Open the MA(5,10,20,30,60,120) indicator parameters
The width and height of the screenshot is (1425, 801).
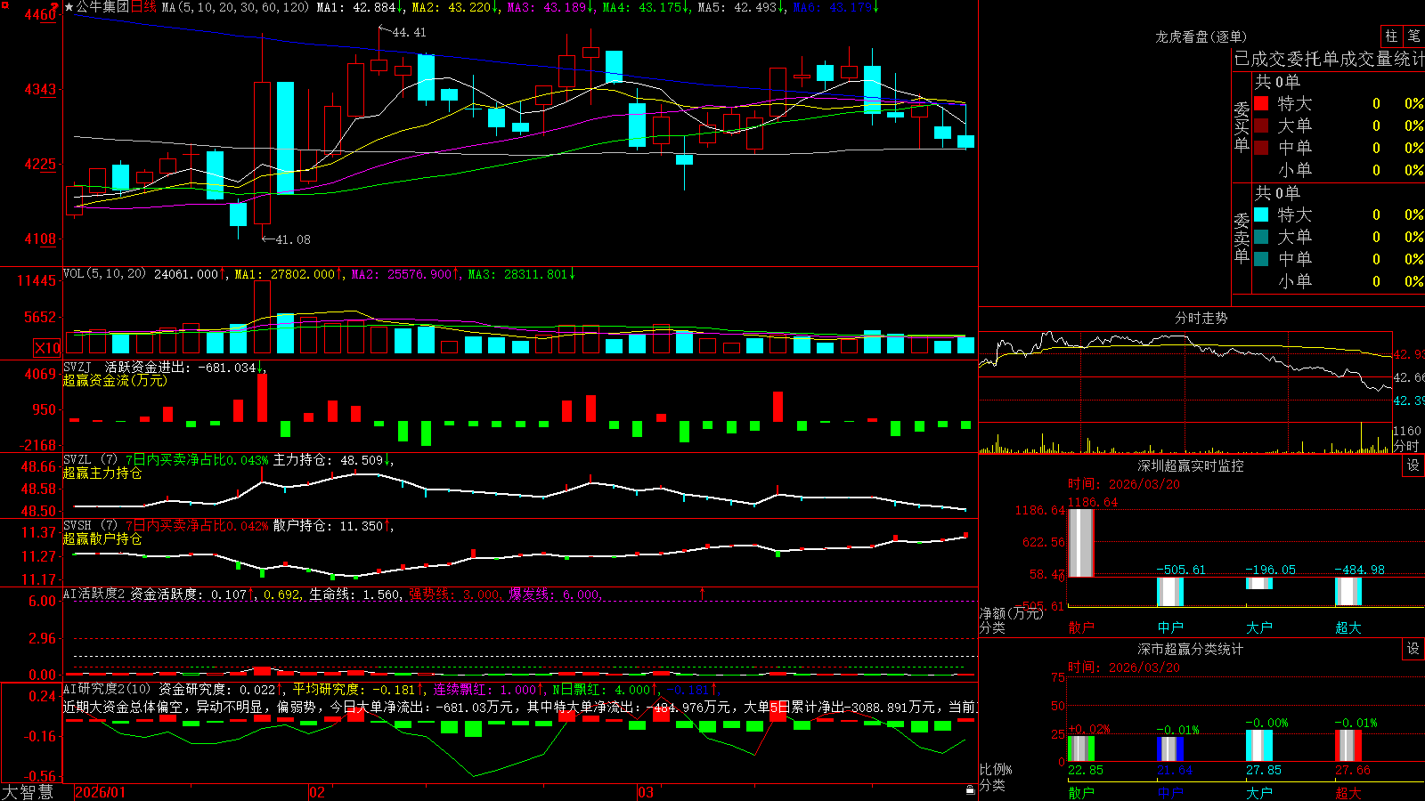[x=235, y=7]
